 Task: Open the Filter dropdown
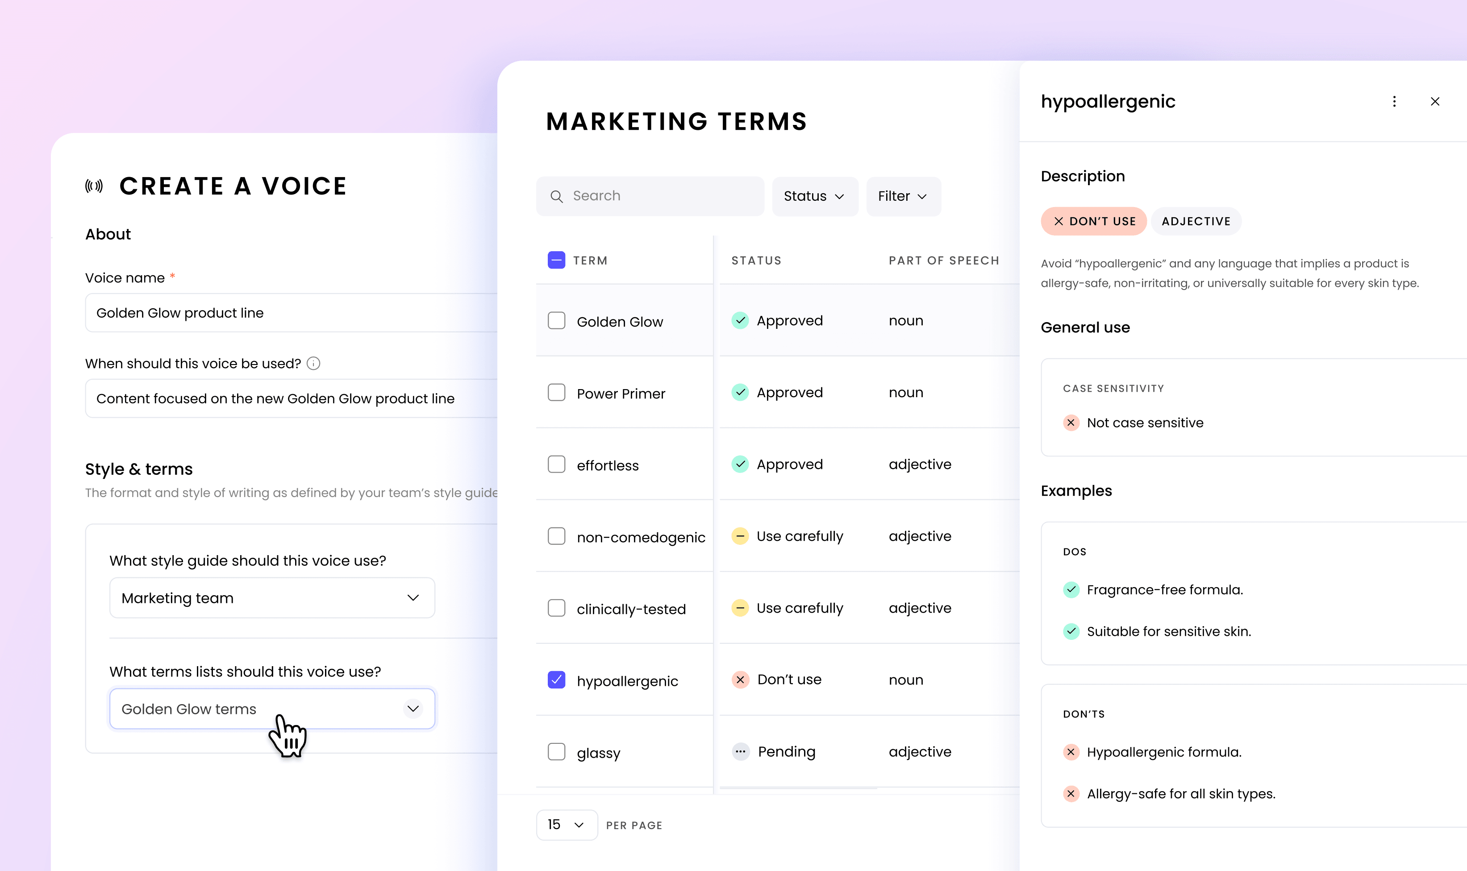pos(904,196)
